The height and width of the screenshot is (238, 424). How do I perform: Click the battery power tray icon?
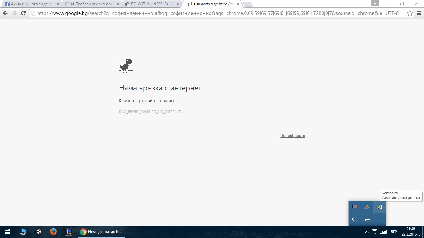(x=367, y=219)
